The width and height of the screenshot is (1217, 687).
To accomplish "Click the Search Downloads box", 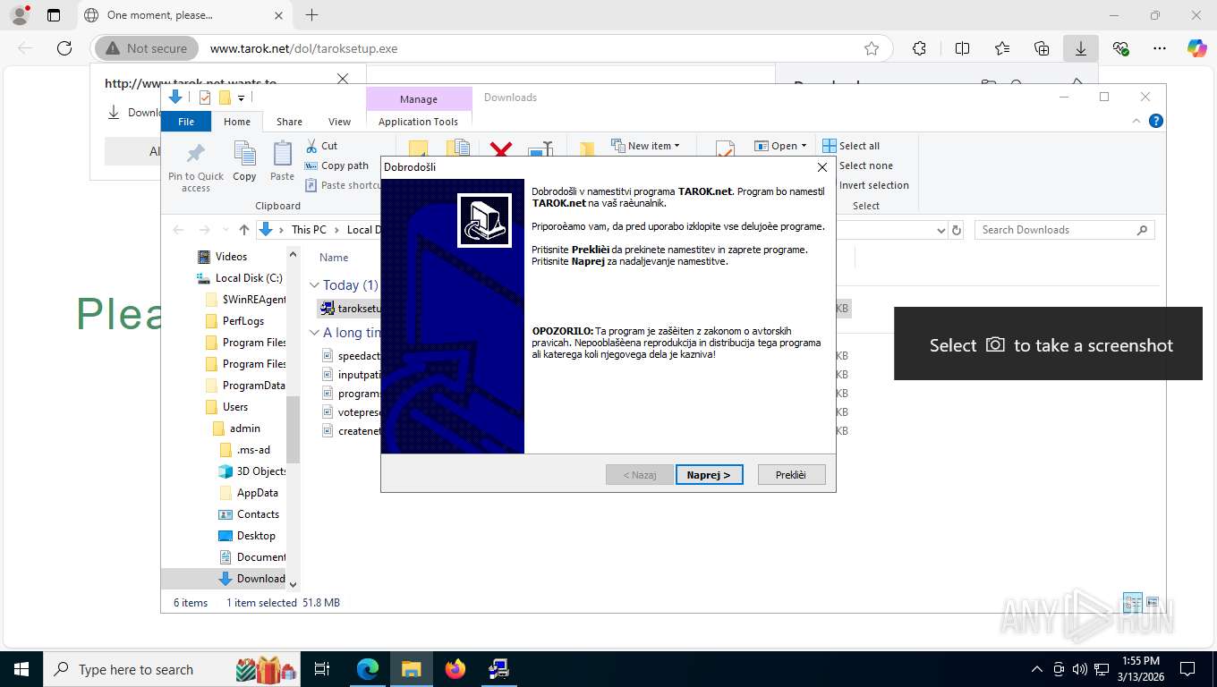I will pos(1065,230).
